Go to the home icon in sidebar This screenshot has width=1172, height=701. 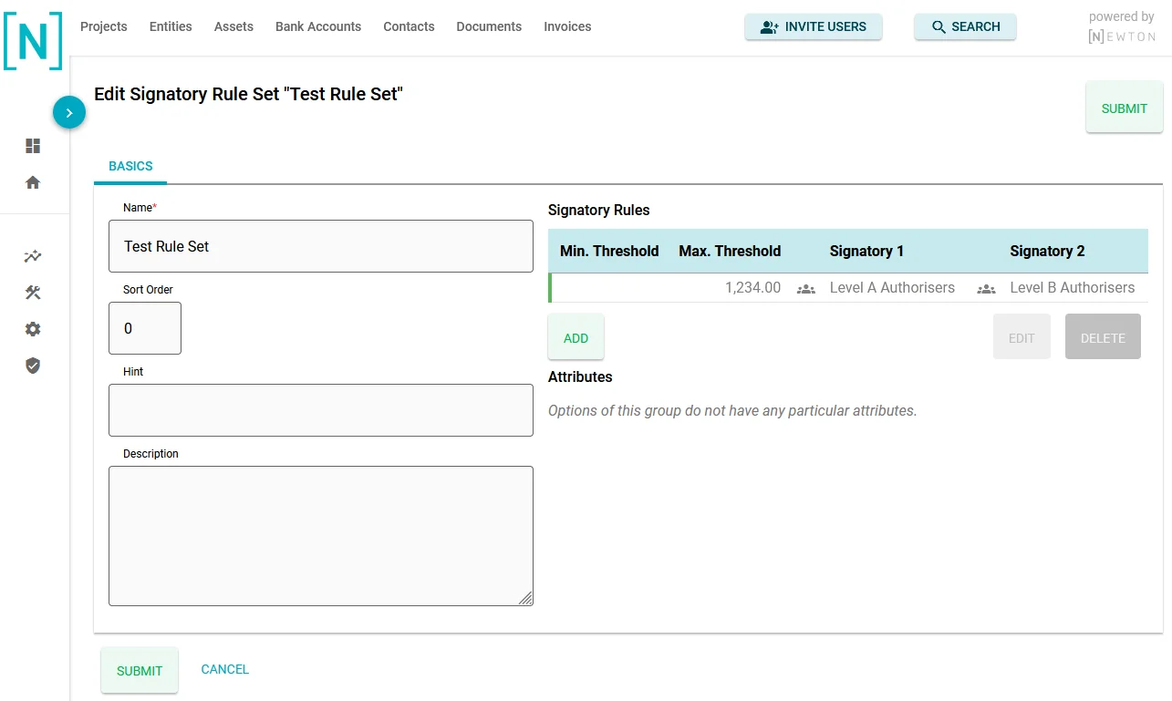(x=33, y=182)
